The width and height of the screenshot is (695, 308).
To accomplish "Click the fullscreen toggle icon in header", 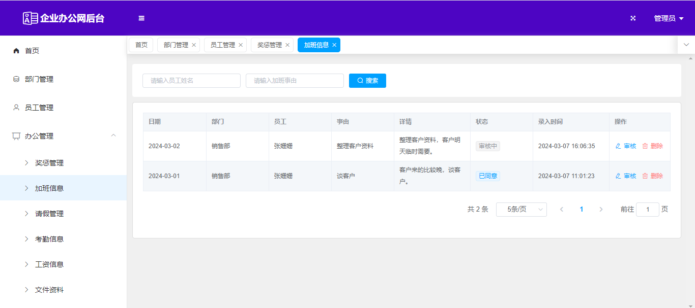I will pyautogui.click(x=633, y=18).
